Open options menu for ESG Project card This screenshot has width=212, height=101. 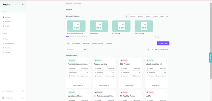[140, 60]
